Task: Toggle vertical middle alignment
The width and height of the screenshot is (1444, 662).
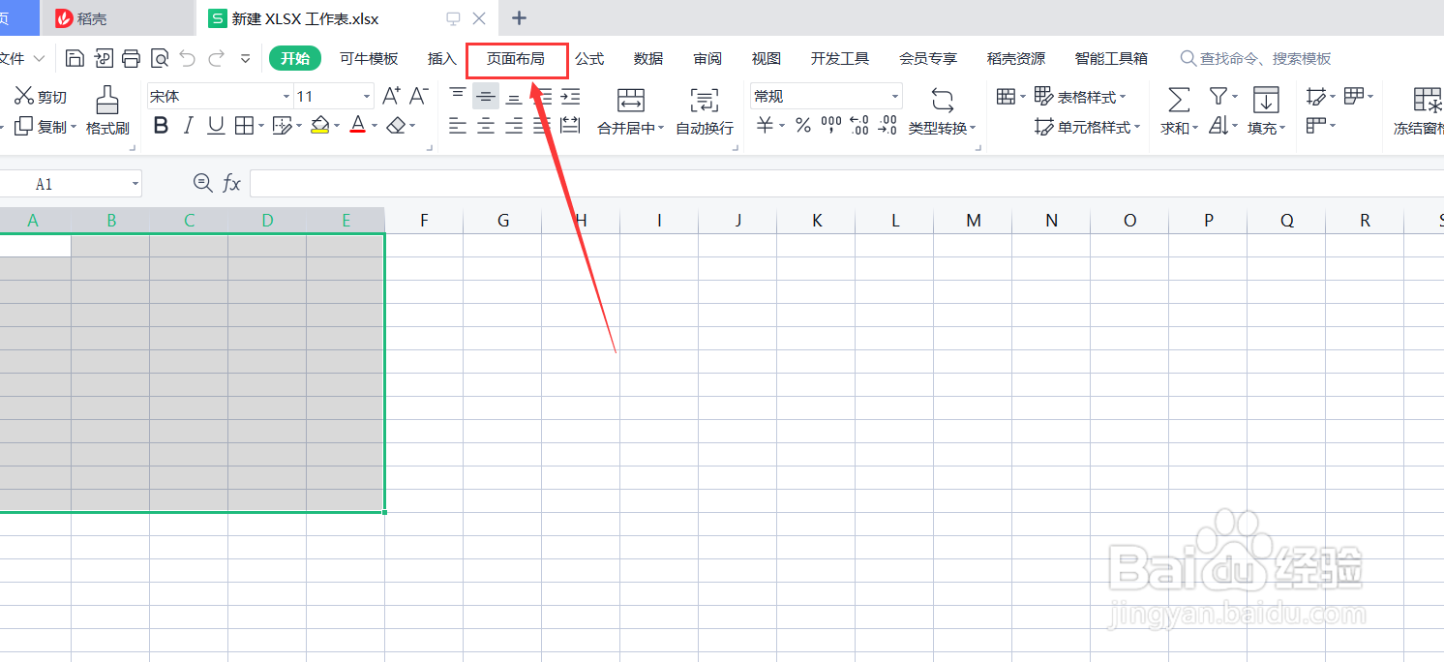Action: pyautogui.click(x=486, y=95)
